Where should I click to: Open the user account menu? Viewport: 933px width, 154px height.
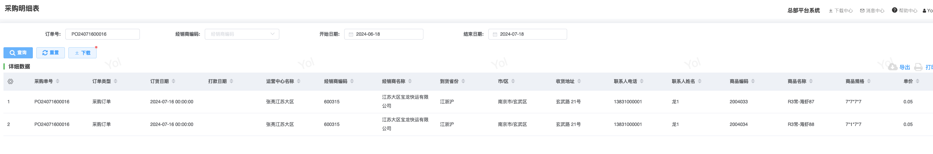click(928, 11)
